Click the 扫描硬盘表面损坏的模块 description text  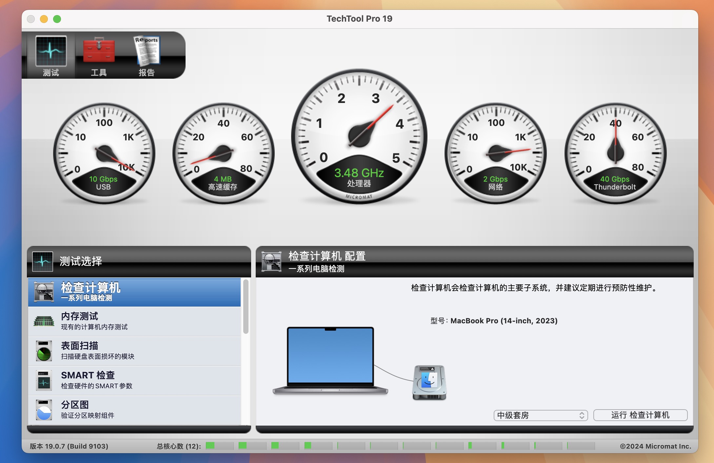tap(98, 356)
